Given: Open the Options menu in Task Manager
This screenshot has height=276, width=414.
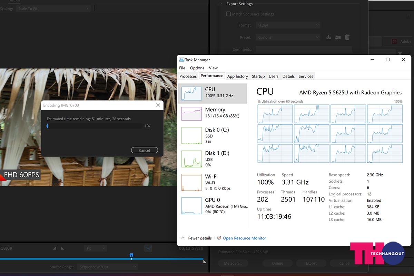Looking at the screenshot, I should (x=197, y=68).
